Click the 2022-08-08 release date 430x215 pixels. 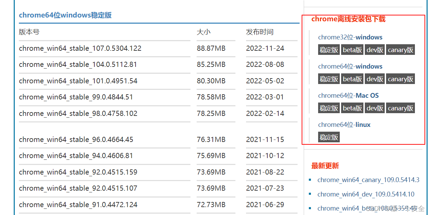click(x=265, y=64)
